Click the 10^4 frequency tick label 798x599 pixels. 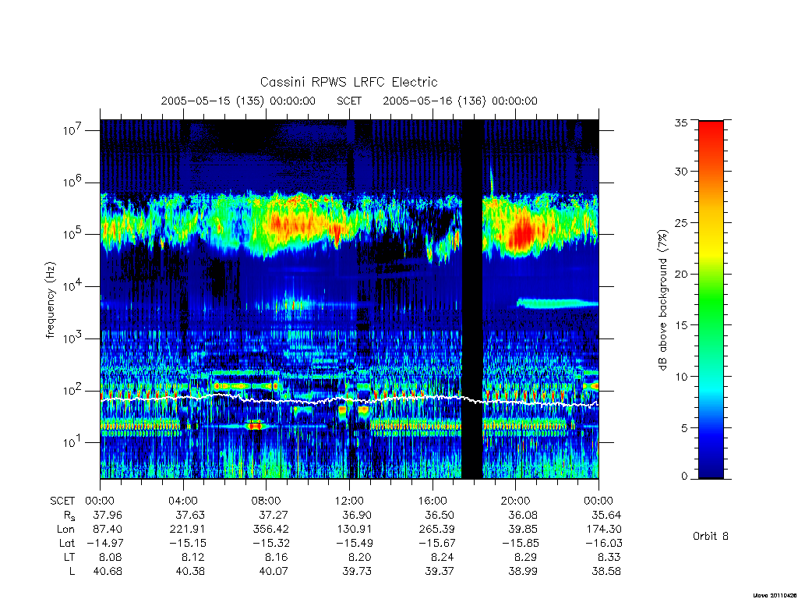pyautogui.click(x=71, y=286)
